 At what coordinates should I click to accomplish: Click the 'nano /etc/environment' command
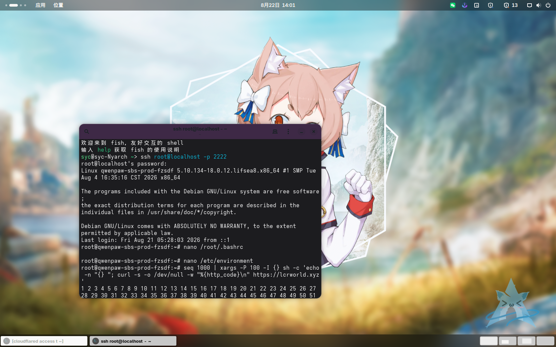(x=218, y=261)
